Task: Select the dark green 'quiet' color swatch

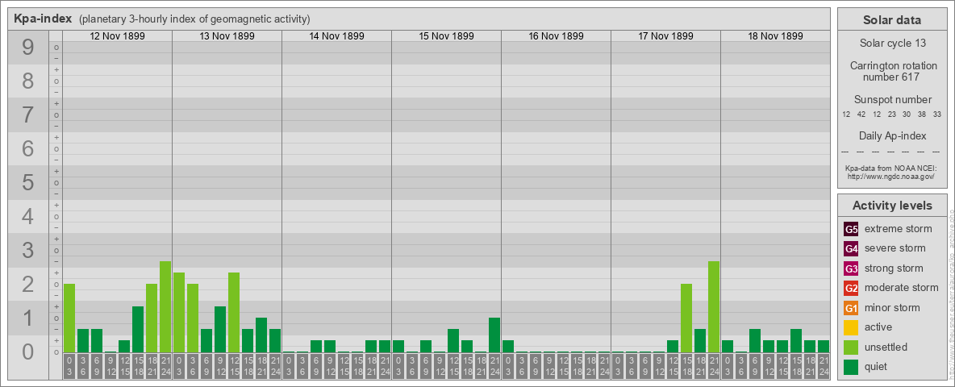Action: point(851,367)
